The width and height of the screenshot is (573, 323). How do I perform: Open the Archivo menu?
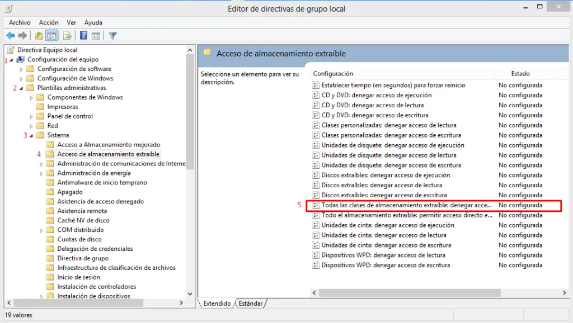(x=19, y=22)
